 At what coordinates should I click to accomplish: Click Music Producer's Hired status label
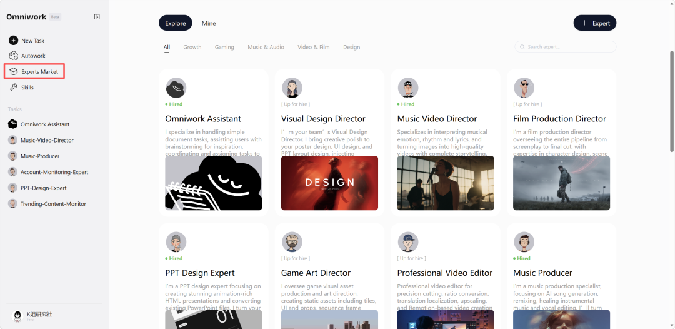(x=522, y=258)
